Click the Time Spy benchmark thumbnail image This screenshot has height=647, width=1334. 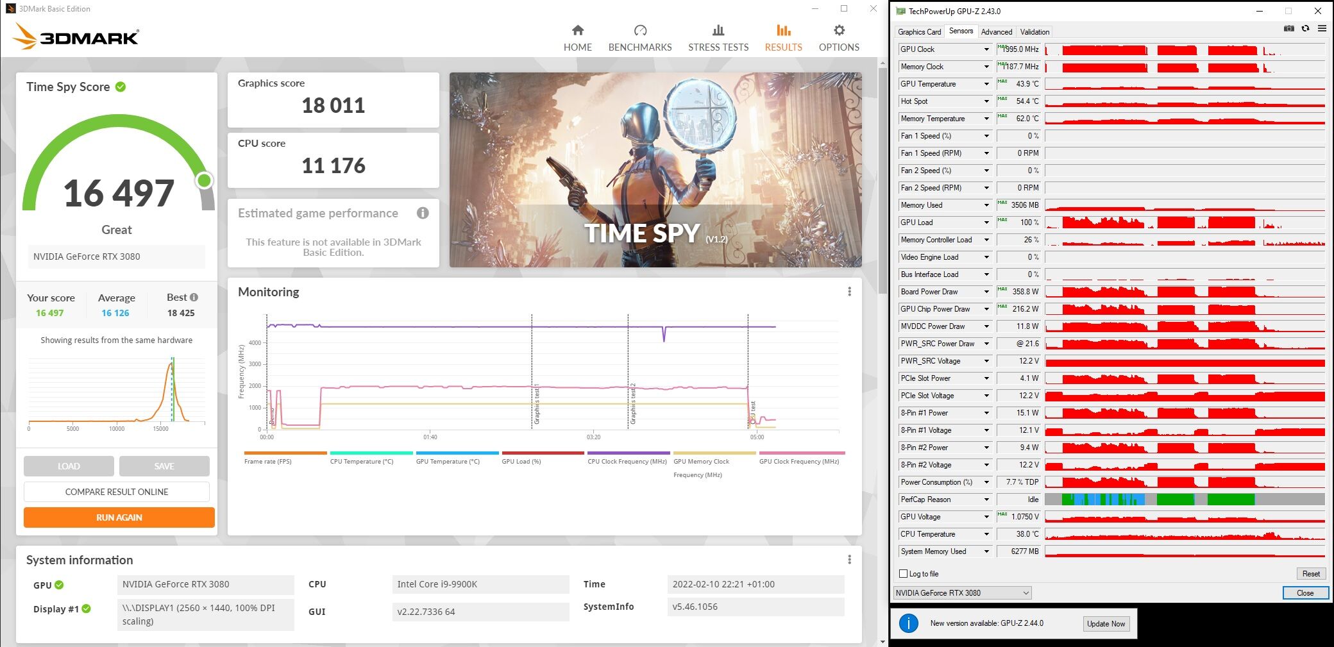655,170
